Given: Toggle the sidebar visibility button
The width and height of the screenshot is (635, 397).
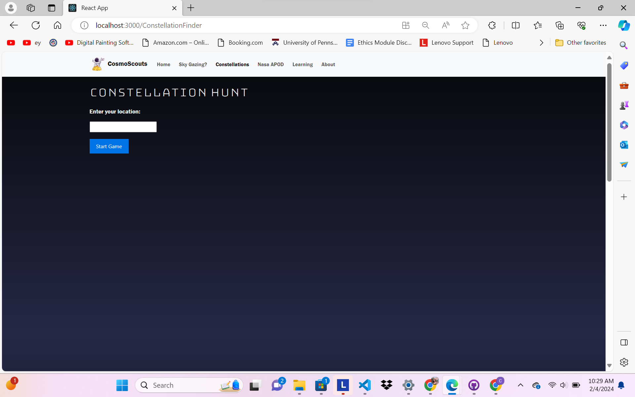Looking at the screenshot, I should click(x=624, y=342).
